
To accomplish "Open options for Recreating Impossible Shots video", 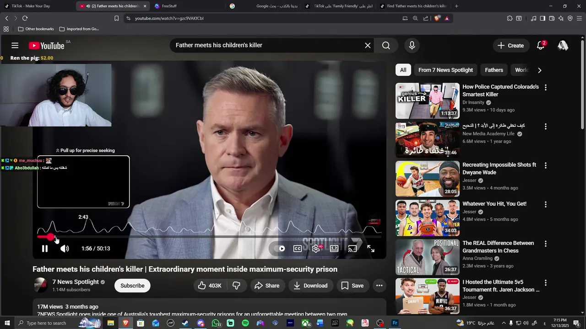I will (x=545, y=165).
